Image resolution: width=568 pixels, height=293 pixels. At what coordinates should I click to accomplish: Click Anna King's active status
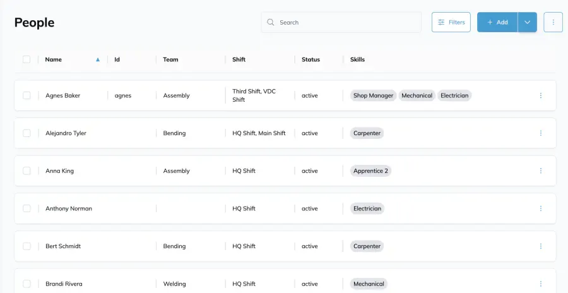click(310, 170)
